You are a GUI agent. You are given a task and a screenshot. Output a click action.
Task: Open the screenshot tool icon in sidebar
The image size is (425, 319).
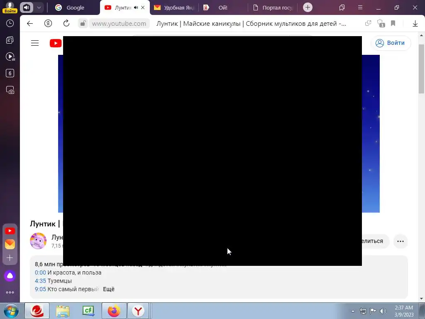pos(10,90)
